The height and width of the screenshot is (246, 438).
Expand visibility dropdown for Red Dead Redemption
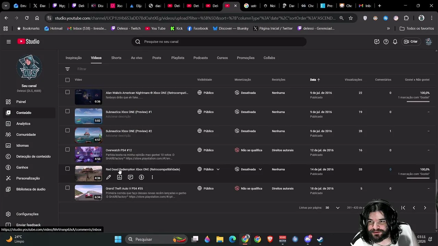[218, 169]
